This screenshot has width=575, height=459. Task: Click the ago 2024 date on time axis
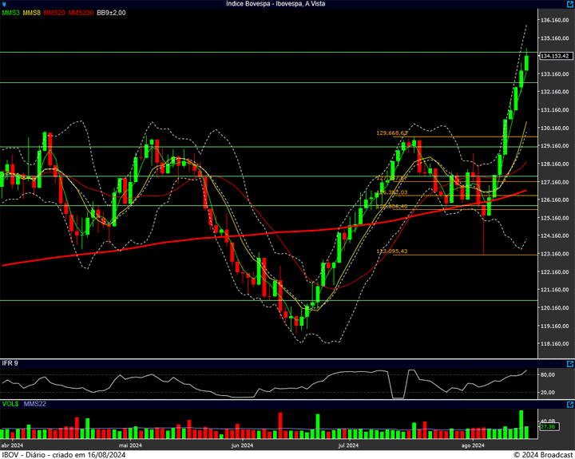click(x=473, y=445)
